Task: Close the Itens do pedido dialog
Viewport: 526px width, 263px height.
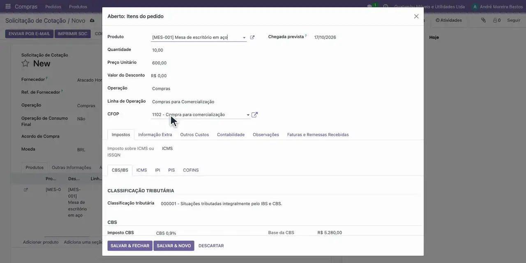Action: pos(416,16)
